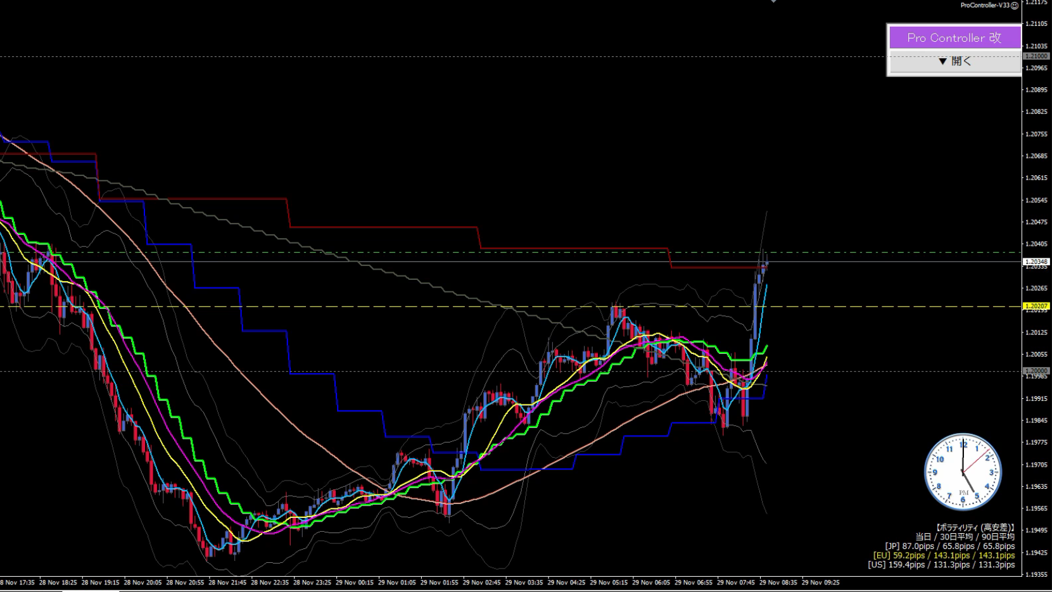Click the 28 Nov 20:05 time label
The image size is (1052, 592).
coord(143,583)
